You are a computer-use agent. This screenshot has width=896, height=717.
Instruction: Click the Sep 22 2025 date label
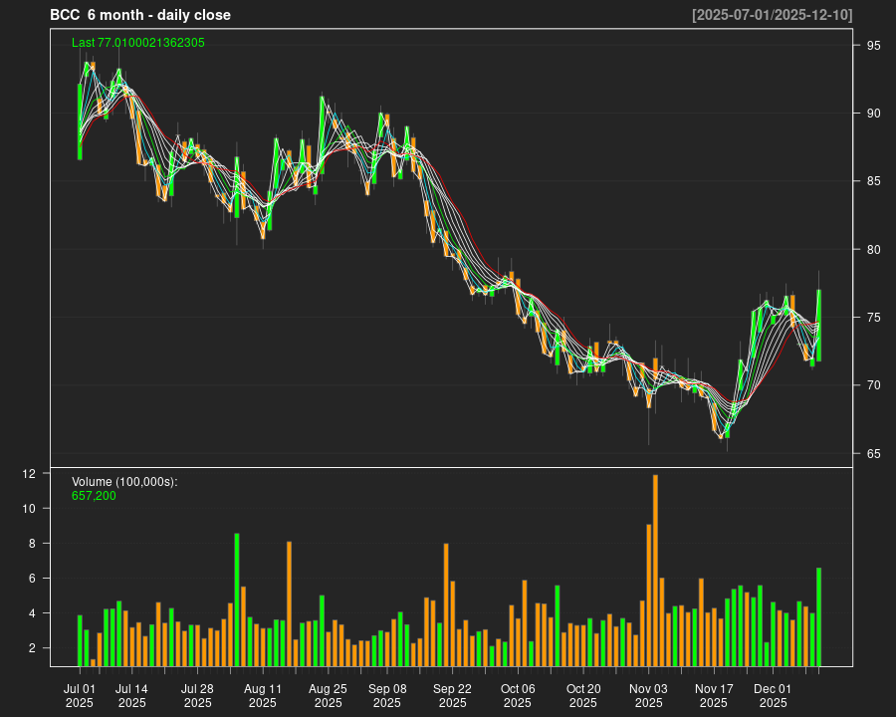click(452, 695)
